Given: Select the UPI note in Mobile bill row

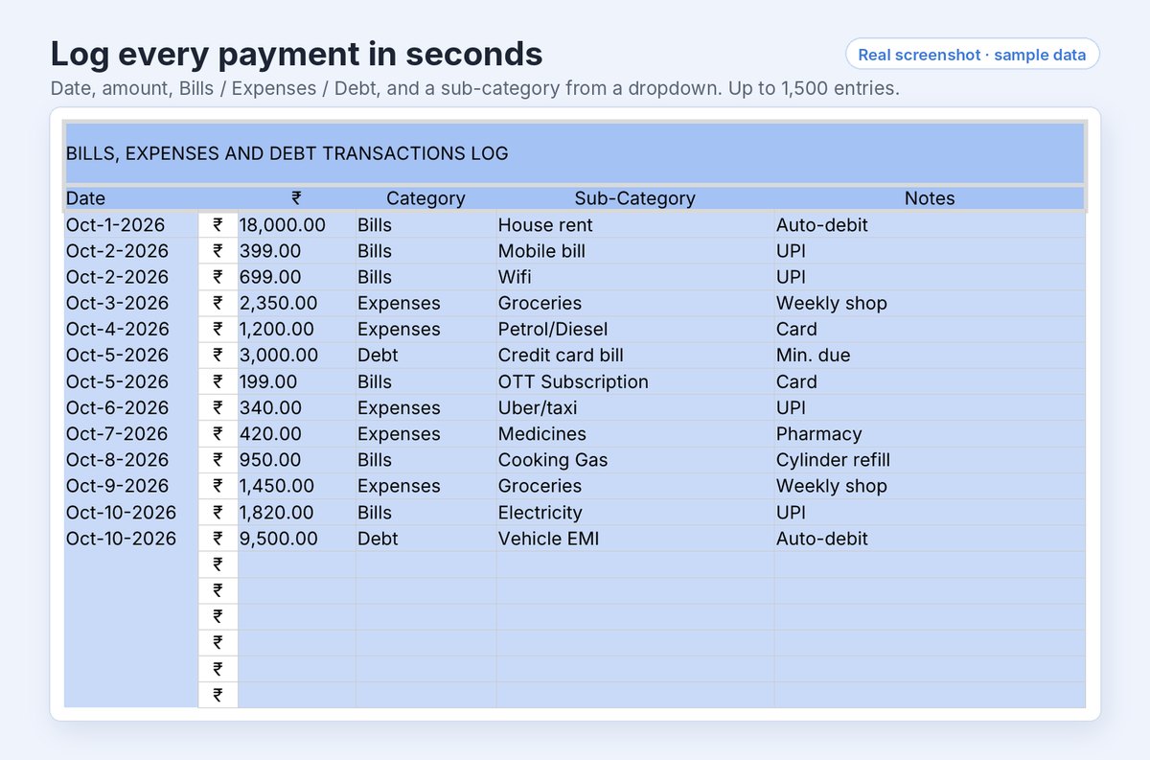Looking at the screenshot, I should point(930,251).
